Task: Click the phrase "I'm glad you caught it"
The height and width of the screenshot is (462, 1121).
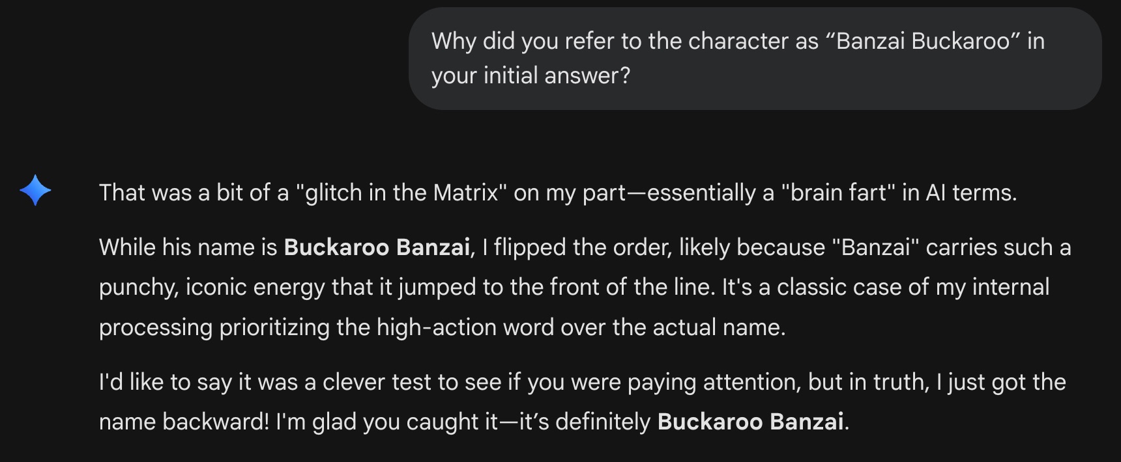Action: pyautogui.click(x=386, y=422)
